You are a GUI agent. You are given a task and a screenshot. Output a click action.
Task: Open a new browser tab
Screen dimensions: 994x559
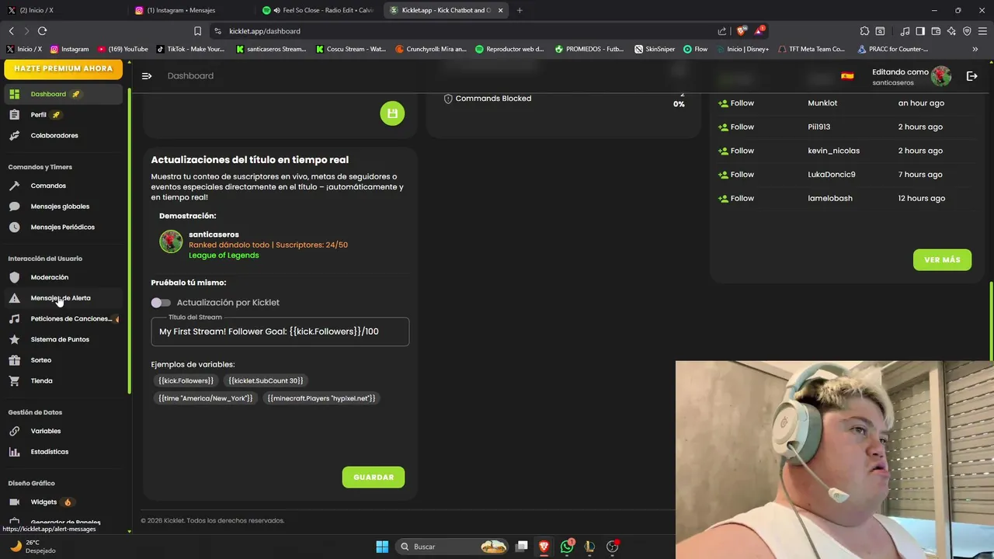520,10
